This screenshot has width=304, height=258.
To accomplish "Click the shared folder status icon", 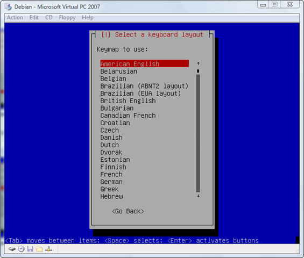I will point(40,249).
